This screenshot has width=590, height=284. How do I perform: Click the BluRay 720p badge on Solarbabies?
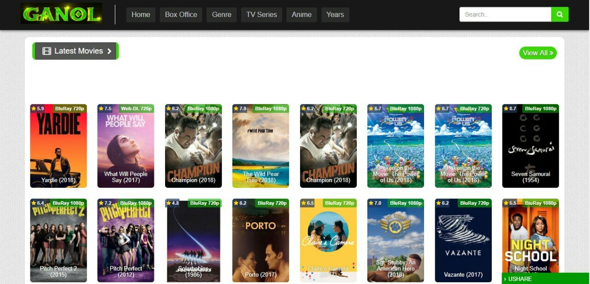(x=205, y=203)
